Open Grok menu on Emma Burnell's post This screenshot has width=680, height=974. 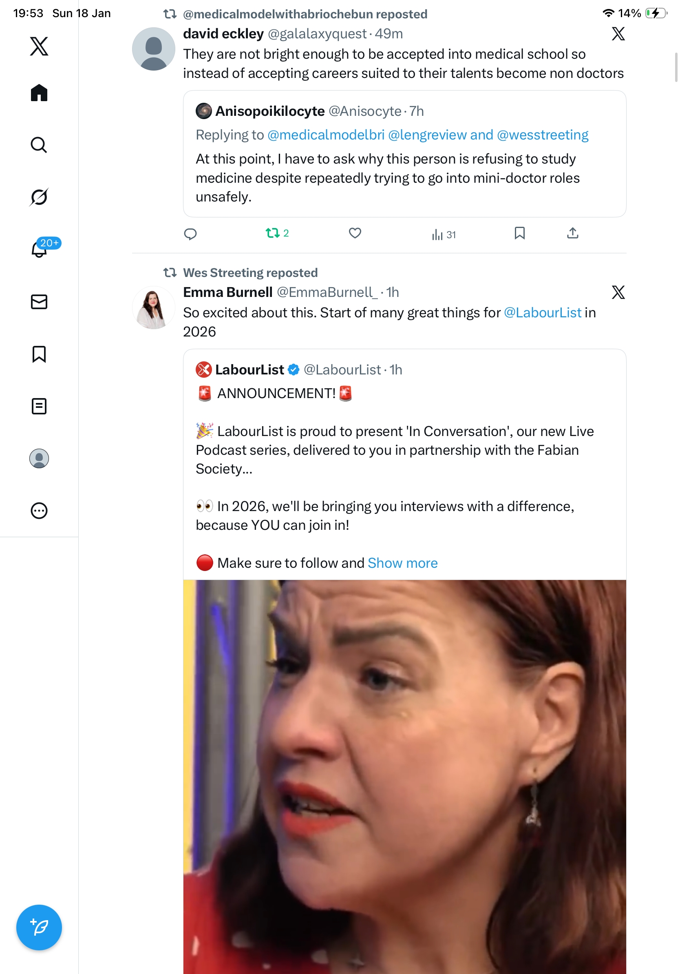coord(618,292)
